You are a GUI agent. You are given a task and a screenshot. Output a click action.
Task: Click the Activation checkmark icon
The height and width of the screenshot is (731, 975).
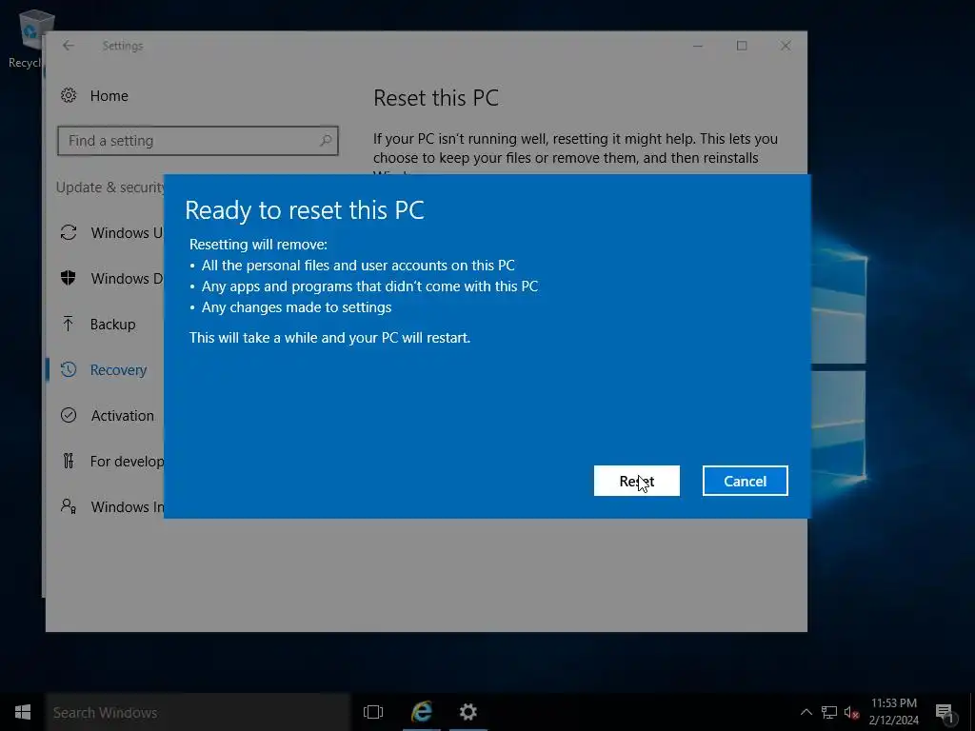click(x=69, y=415)
